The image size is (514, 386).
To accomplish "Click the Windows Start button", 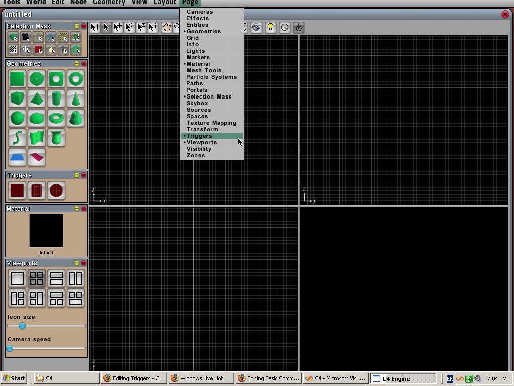I will [x=14, y=378].
